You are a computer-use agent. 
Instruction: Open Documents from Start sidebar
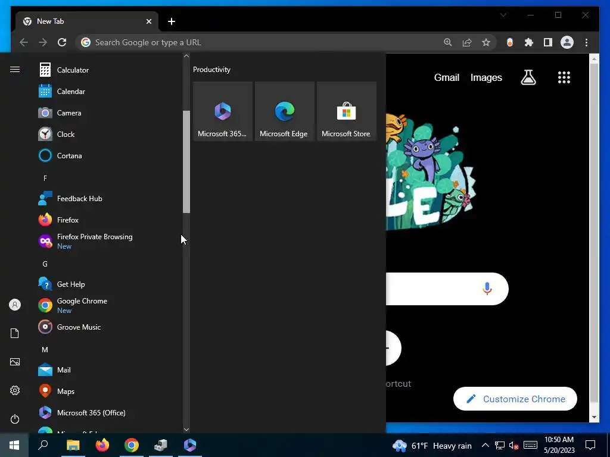(15, 333)
